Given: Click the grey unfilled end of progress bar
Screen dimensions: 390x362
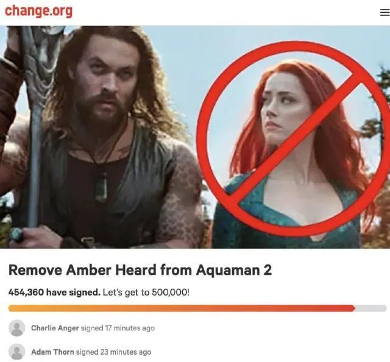Looking at the screenshot, I should pyautogui.click(x=370, y=308).
